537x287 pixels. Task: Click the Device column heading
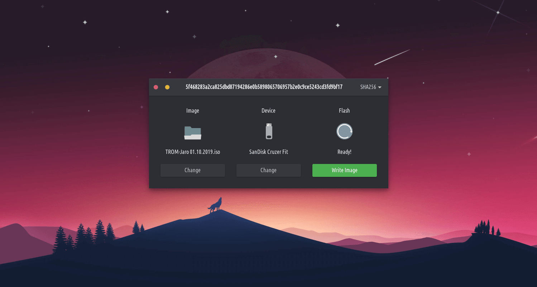coord(269,111)
